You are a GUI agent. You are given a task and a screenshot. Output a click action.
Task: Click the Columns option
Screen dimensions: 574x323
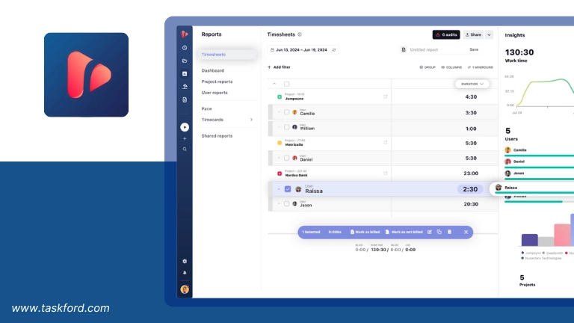point(451,67)
